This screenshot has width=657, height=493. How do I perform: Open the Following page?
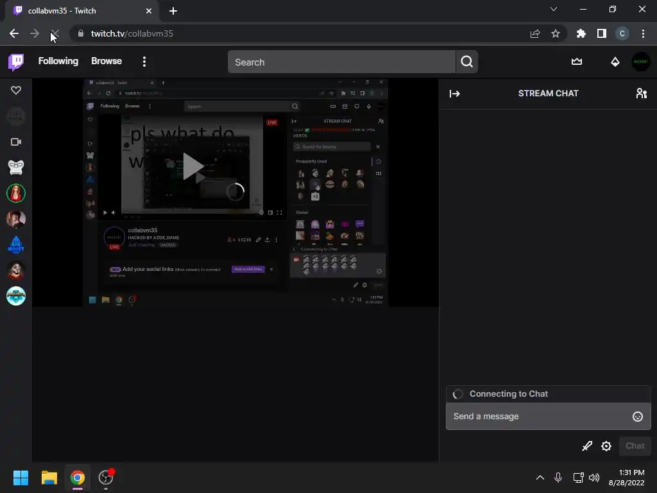click(58, 61)
